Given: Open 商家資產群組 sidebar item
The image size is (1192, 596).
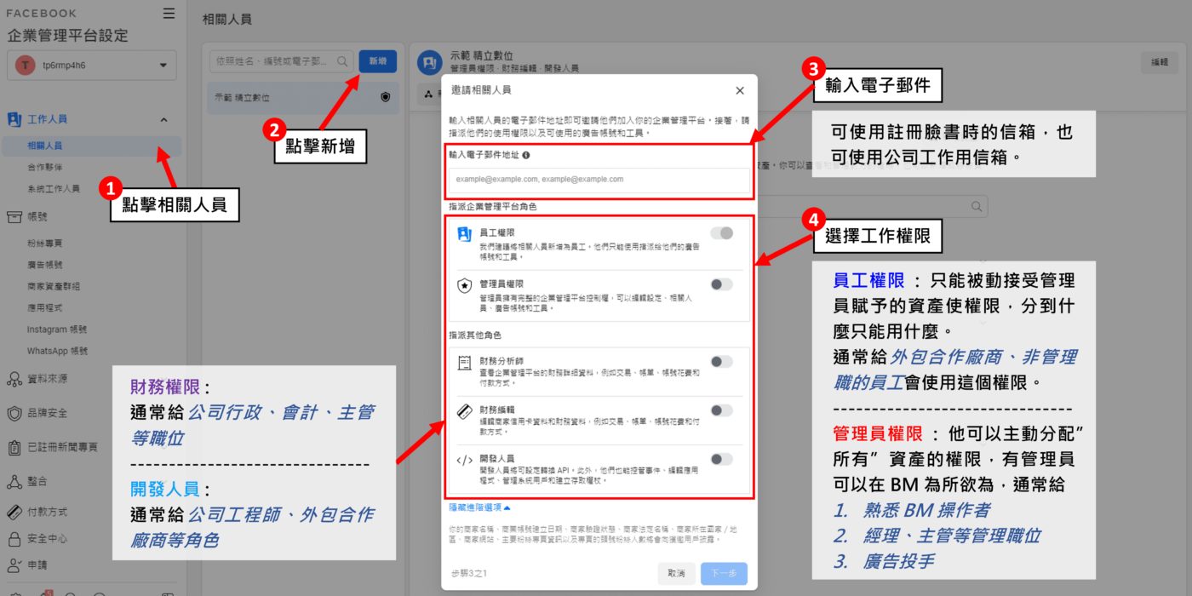Looking at the screenshot, I should pos(54,286).
